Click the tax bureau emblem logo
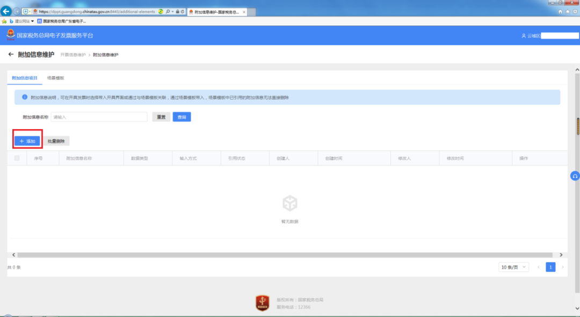580x317 pixels. tap(11, 35)
